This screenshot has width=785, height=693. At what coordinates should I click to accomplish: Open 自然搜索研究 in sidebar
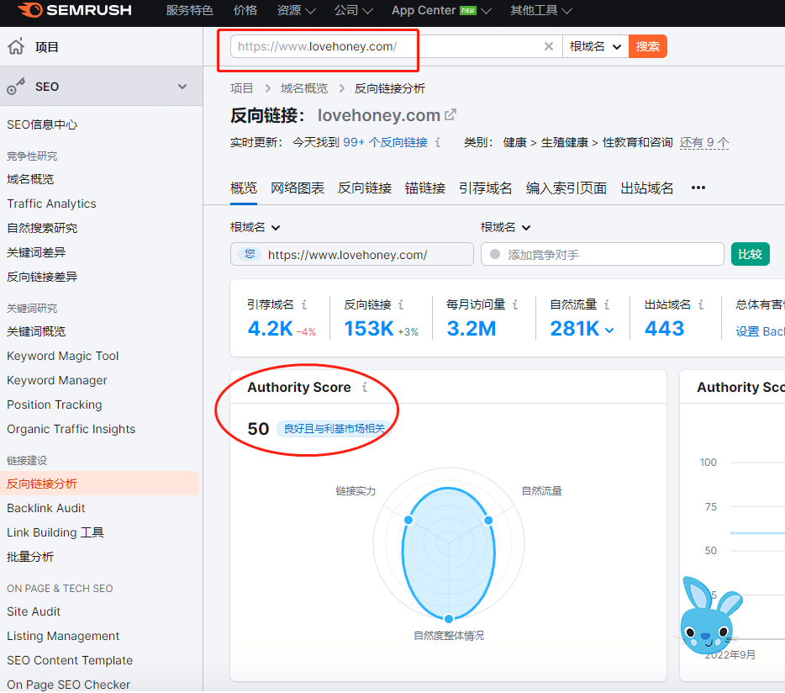pos(42,228)
